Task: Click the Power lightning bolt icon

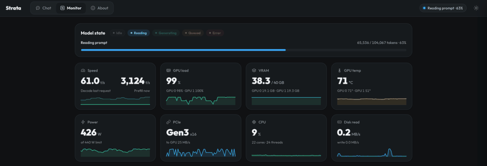Action: pos(83,122)
